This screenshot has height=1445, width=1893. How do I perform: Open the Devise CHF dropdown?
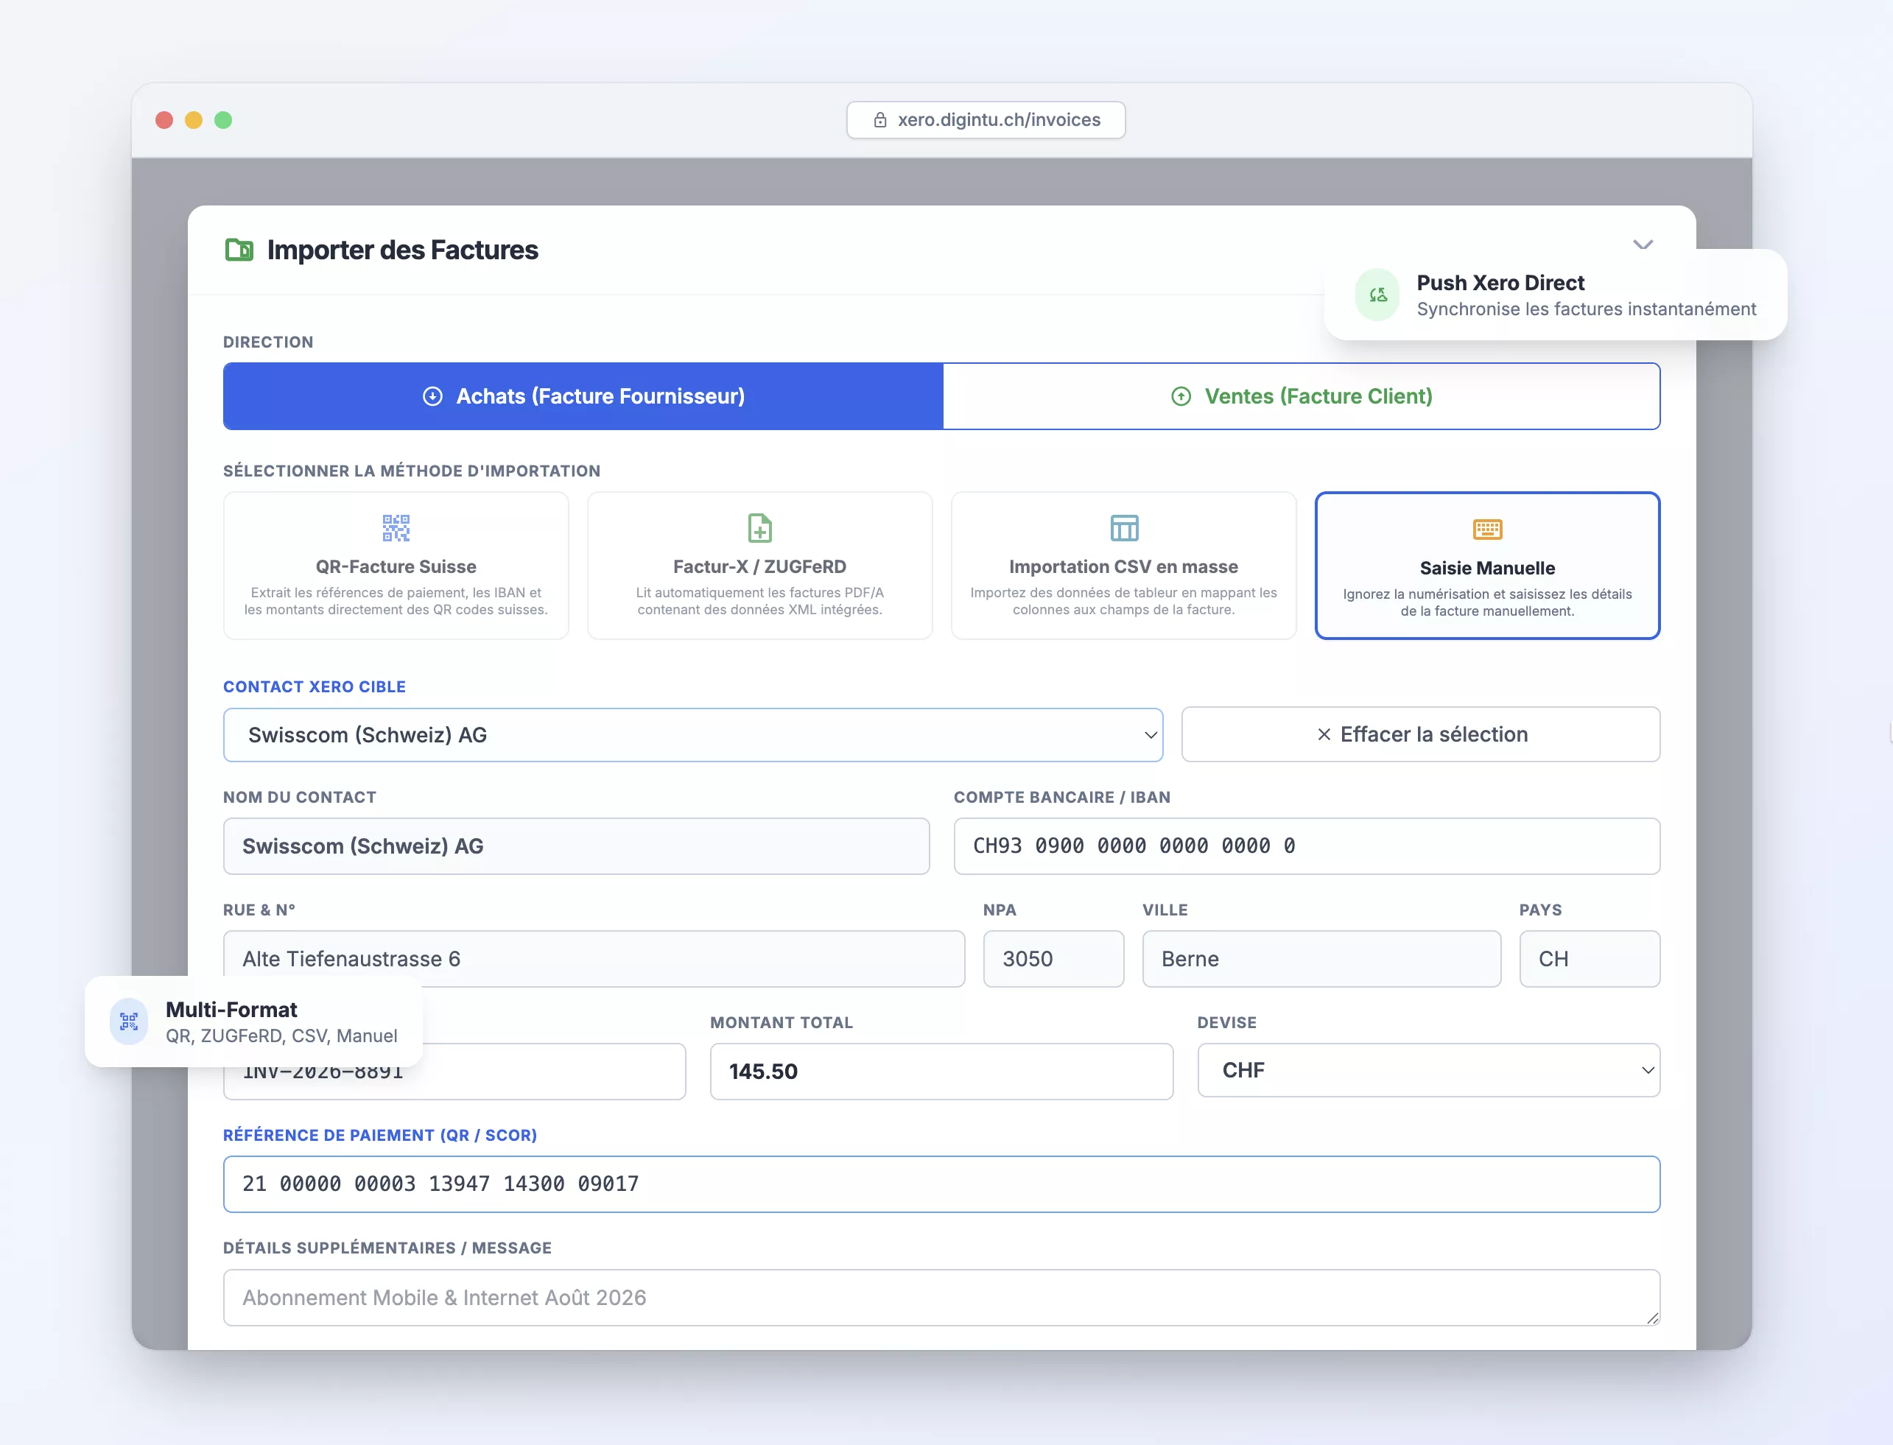pyautogui.click(x=1428, y=1070)
